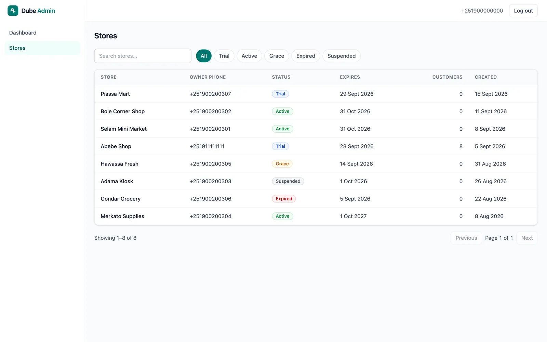This screenshot has height=342, width=547.
Task: Click expiry date 29 Sept 2026
Action: pyautogui.click(x=357, y=94)
